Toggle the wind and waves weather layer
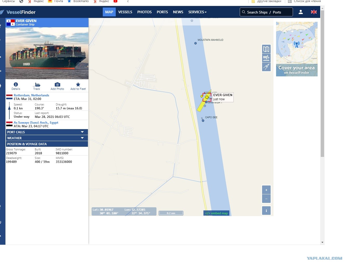Viewport: 349px width, 266px height. 266,58
